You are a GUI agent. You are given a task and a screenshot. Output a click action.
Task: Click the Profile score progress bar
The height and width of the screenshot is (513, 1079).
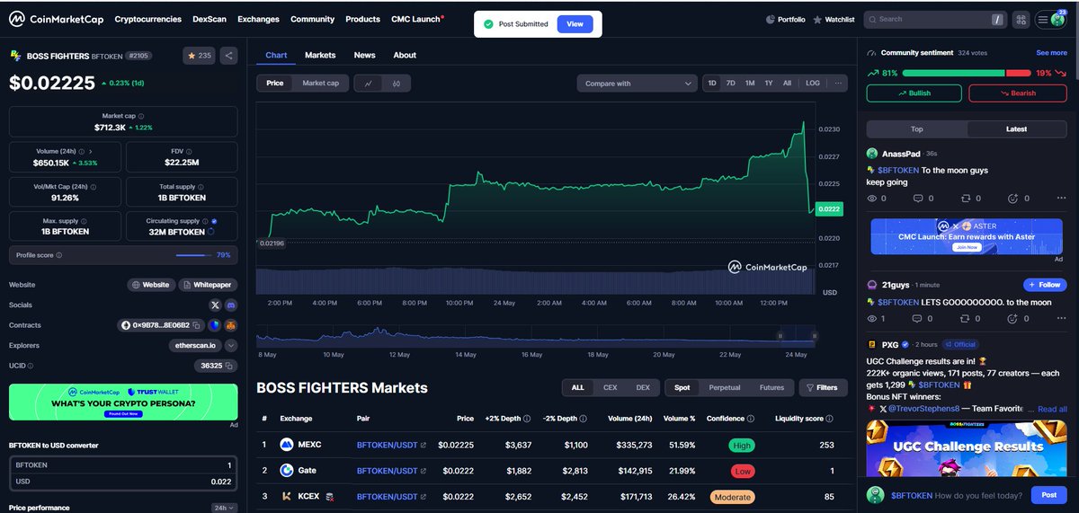pos(193,255)
